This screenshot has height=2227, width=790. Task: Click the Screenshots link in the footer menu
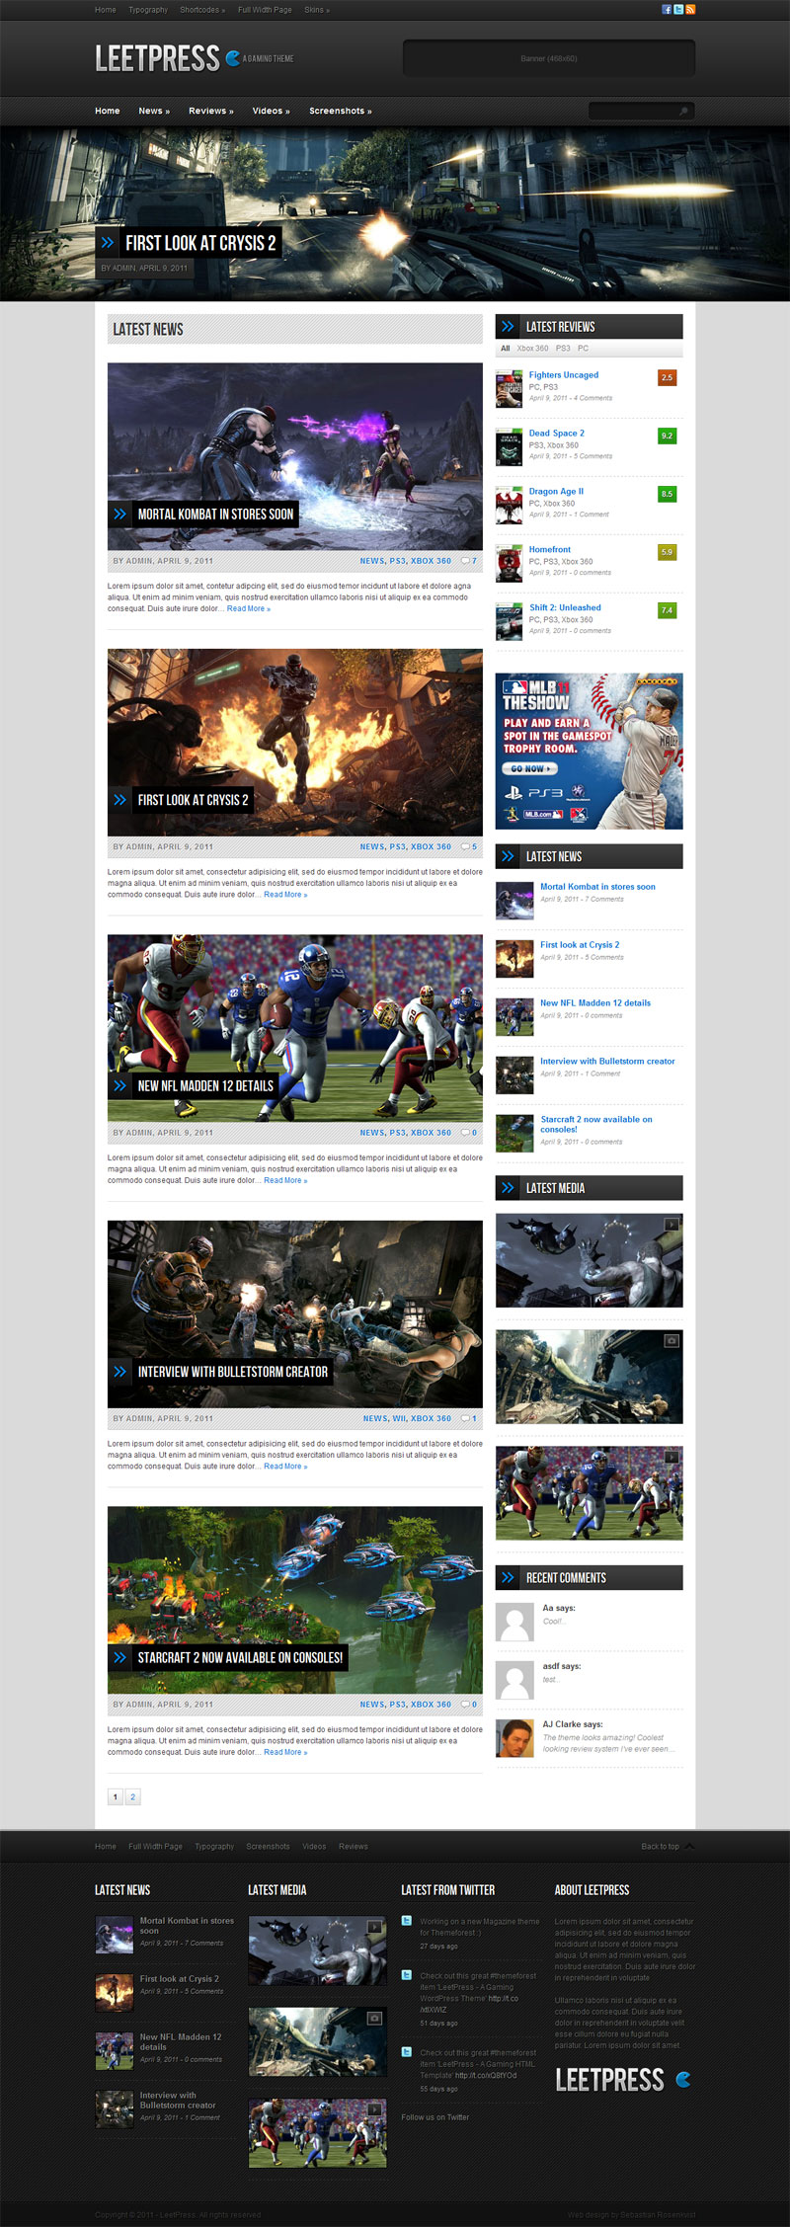(268, 1847)
